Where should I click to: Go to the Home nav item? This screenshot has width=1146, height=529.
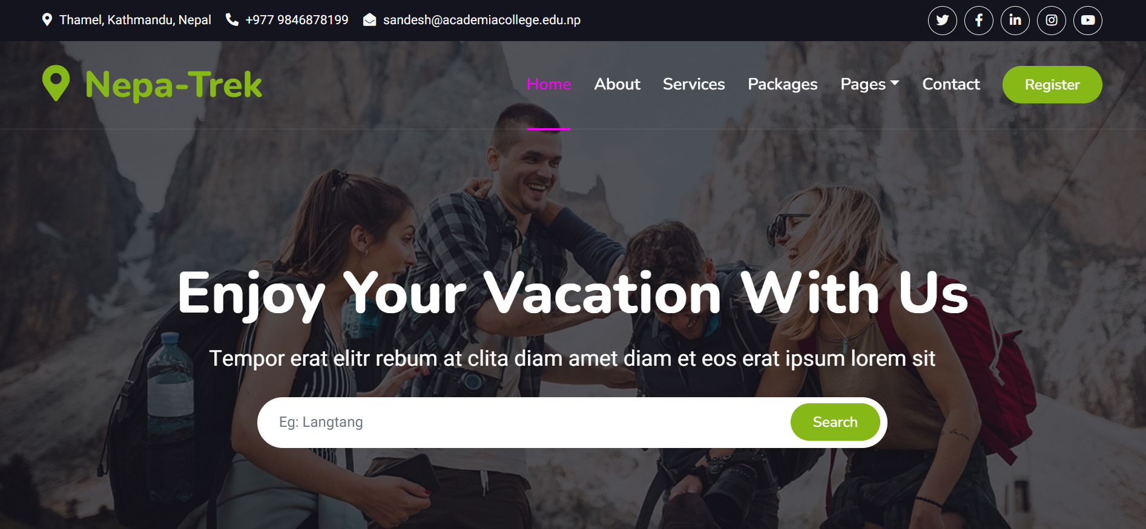(x=548, y=84)
